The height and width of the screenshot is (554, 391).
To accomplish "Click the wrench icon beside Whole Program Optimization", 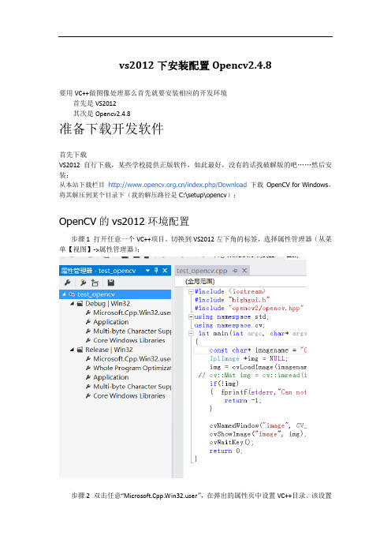I will coord(88,368).
